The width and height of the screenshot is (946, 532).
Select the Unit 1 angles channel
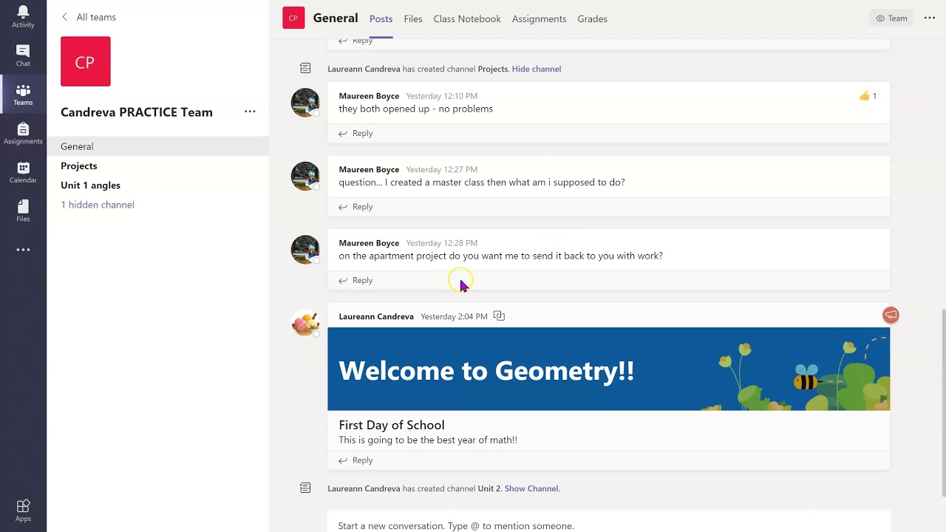pyautogui.click(x=90, y=185)
